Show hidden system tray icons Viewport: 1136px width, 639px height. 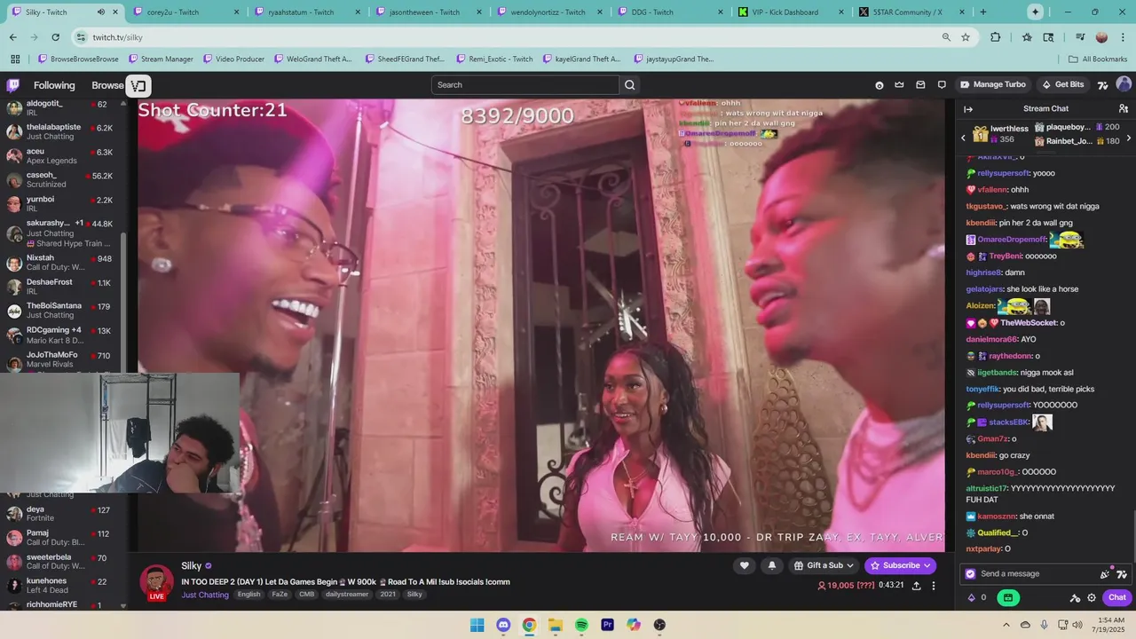click(1008, 625)
